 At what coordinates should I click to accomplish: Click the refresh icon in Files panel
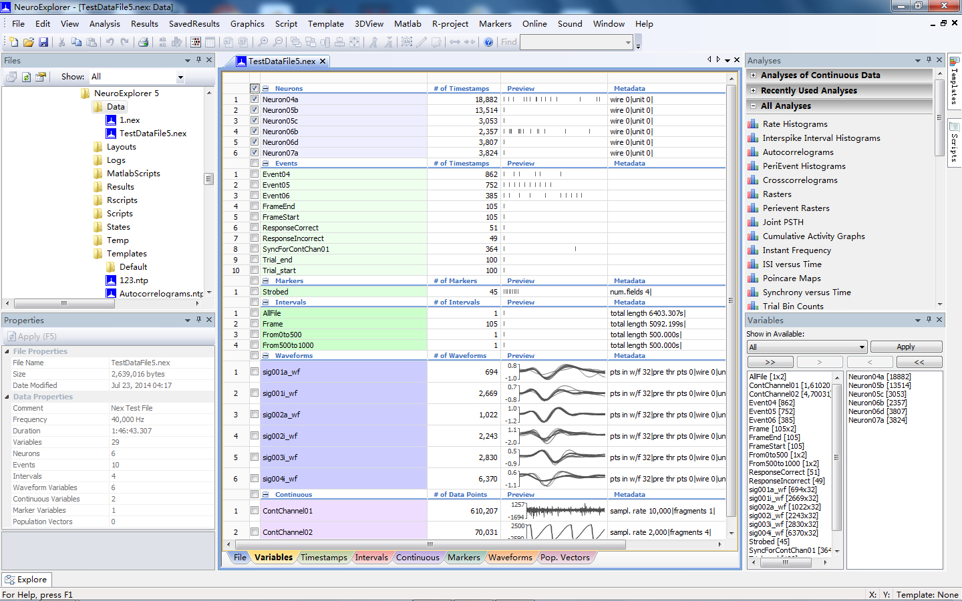click(x=26, y=77)
